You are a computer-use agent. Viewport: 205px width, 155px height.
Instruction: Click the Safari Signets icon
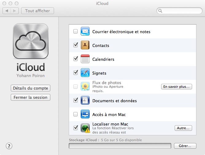click(x=85, y=73)
